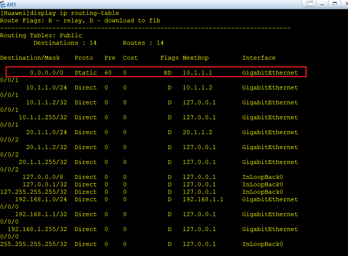Click the '0.0.0.0/0' default route destination

tap(47, 73)
